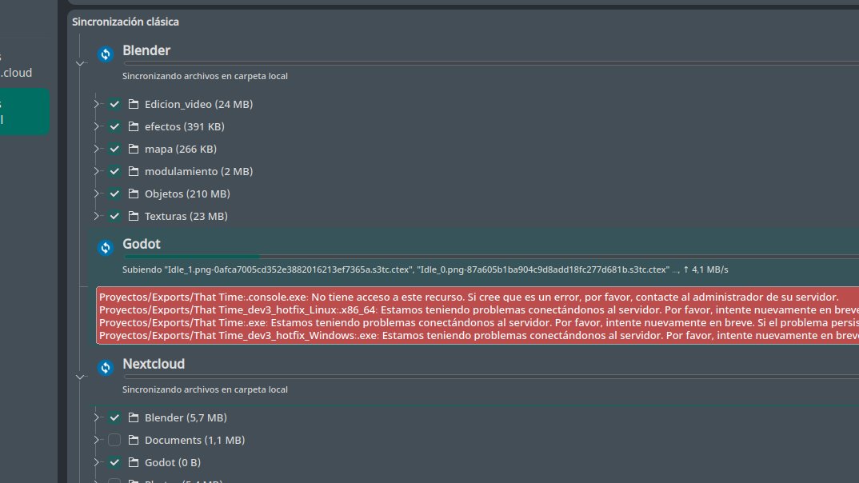859x483 pixels.
Task: Click the Godot 'Subiendo' upload status text
Action: (x=426, y=269)
